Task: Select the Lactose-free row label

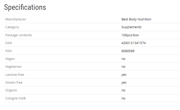Action: click(x=15, y=75)
